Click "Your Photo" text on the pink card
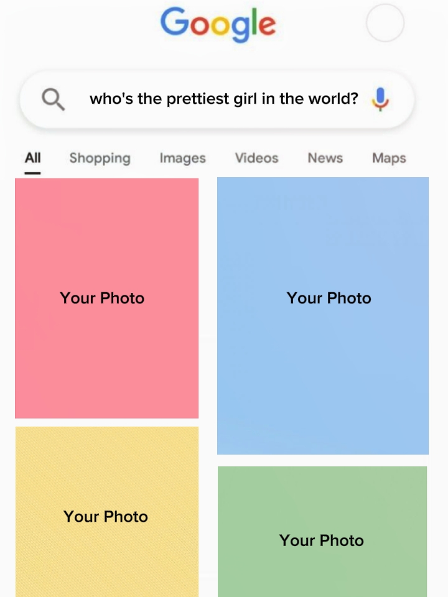Image resolution: width=448 pixels, height=597 pixels. click(102, 298)
